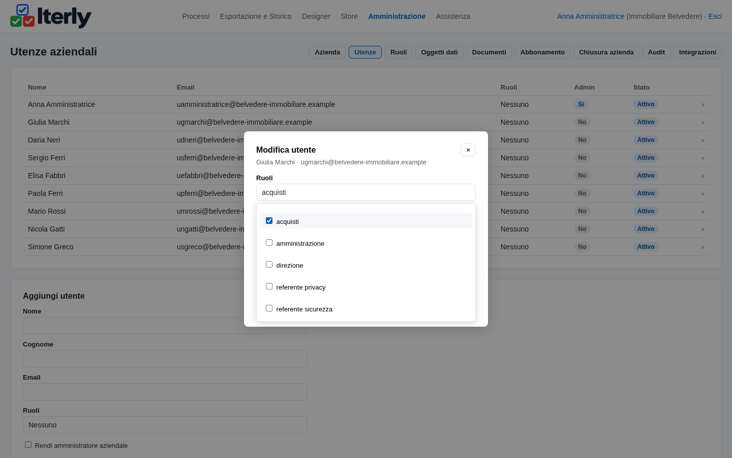Viewport: 732px width, 458px height.
Task: Open Giulia Marchi row chevron
Action: pyautogui.click(x=703, y=122)
